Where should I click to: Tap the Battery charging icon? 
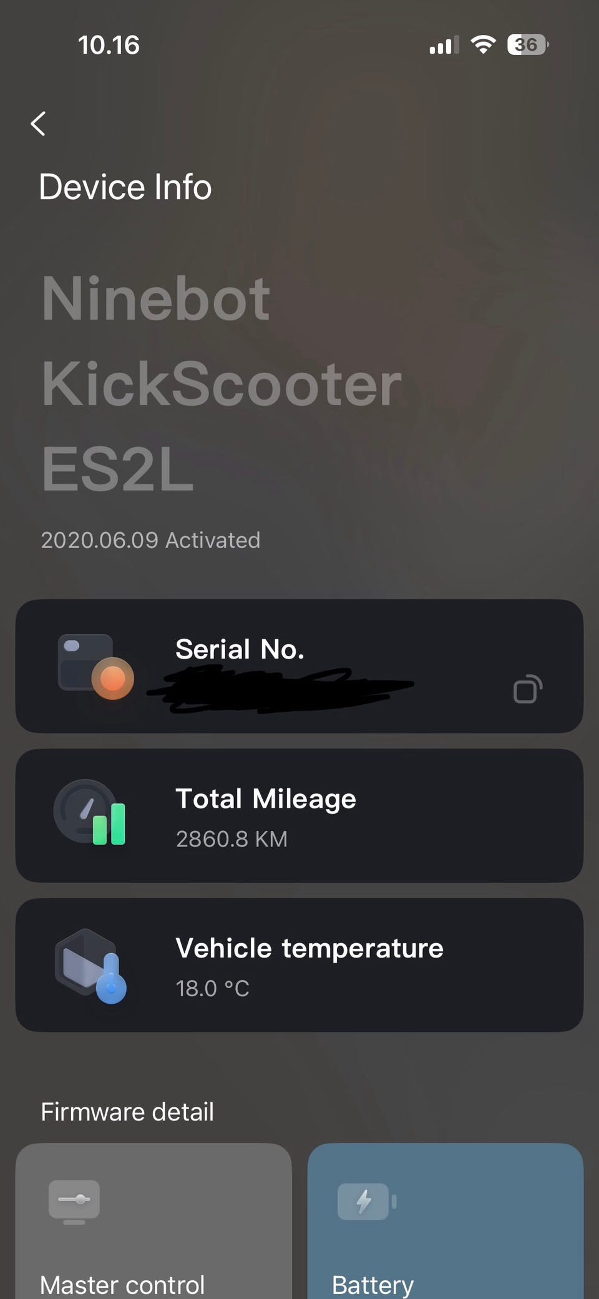pos(366,1201)
